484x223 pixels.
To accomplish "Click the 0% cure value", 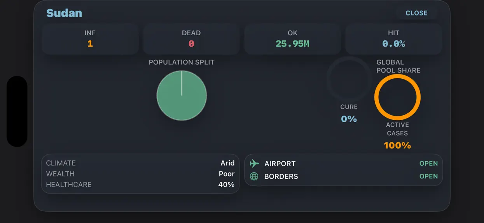I will click(349, 119).
